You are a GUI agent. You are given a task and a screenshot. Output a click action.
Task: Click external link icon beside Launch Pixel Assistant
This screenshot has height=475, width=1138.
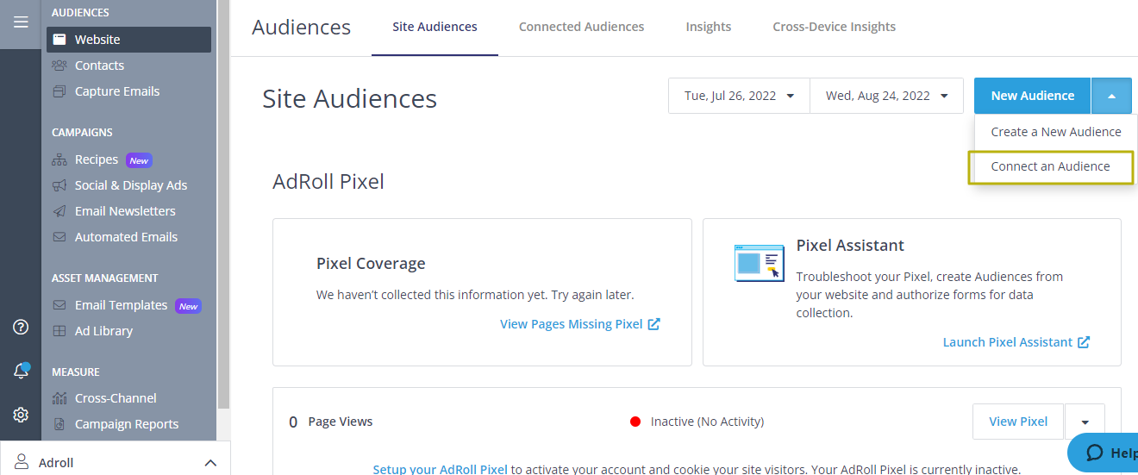click(x=1084, y=342)
